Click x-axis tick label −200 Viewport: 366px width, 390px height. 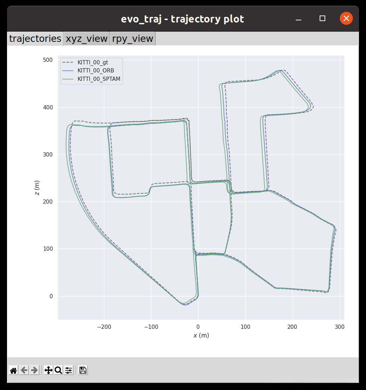(104, 327)
